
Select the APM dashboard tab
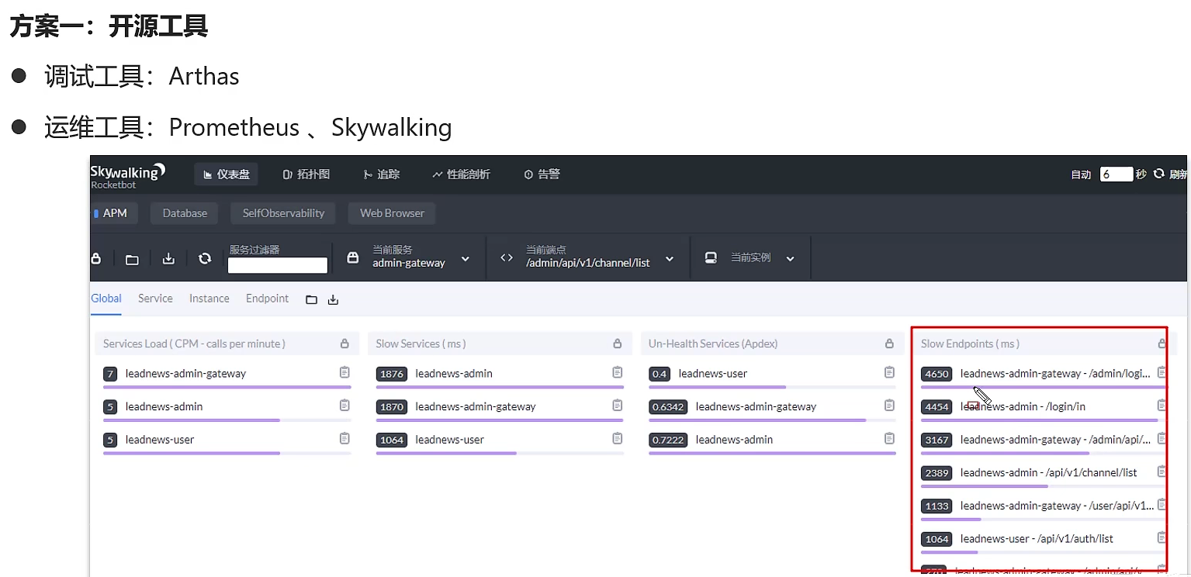point(114,213)
